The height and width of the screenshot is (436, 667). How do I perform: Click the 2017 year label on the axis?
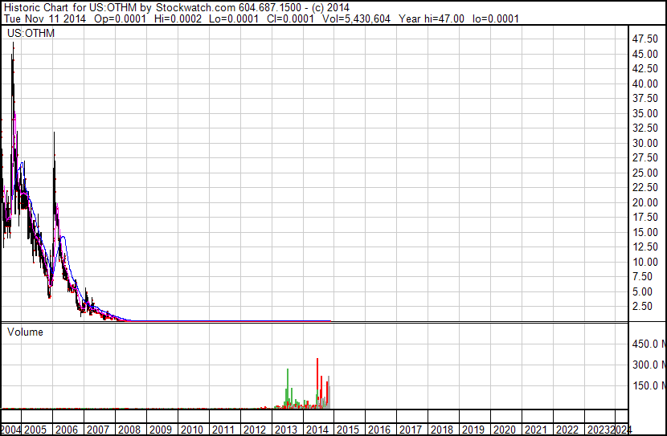tap(411, 430)
